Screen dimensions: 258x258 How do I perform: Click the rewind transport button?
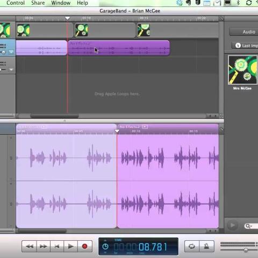tap(29, 247)
